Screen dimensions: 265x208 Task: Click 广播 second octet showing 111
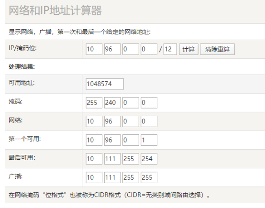click(112, 177)
